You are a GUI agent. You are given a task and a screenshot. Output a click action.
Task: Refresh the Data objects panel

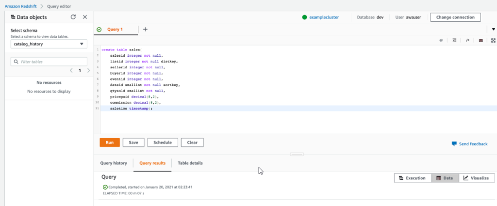point(73,17)
